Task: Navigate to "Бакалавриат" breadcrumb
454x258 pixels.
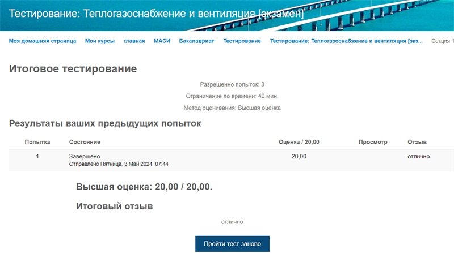Action: coord(196,41)
